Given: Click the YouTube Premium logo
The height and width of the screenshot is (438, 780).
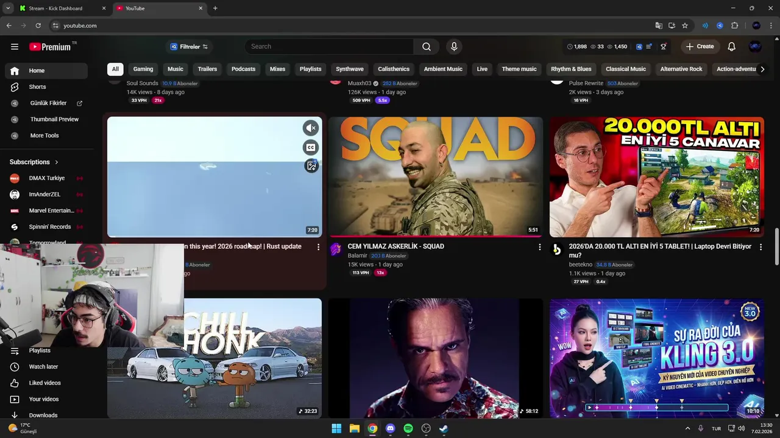Looking at the screenshot, I should pyautogui.click(x=50, y=47).
